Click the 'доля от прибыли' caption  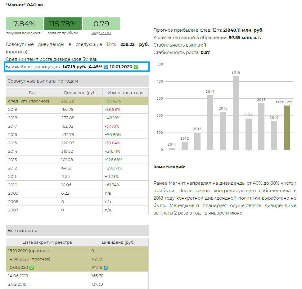pyautogui.click(x=63, y=33)
